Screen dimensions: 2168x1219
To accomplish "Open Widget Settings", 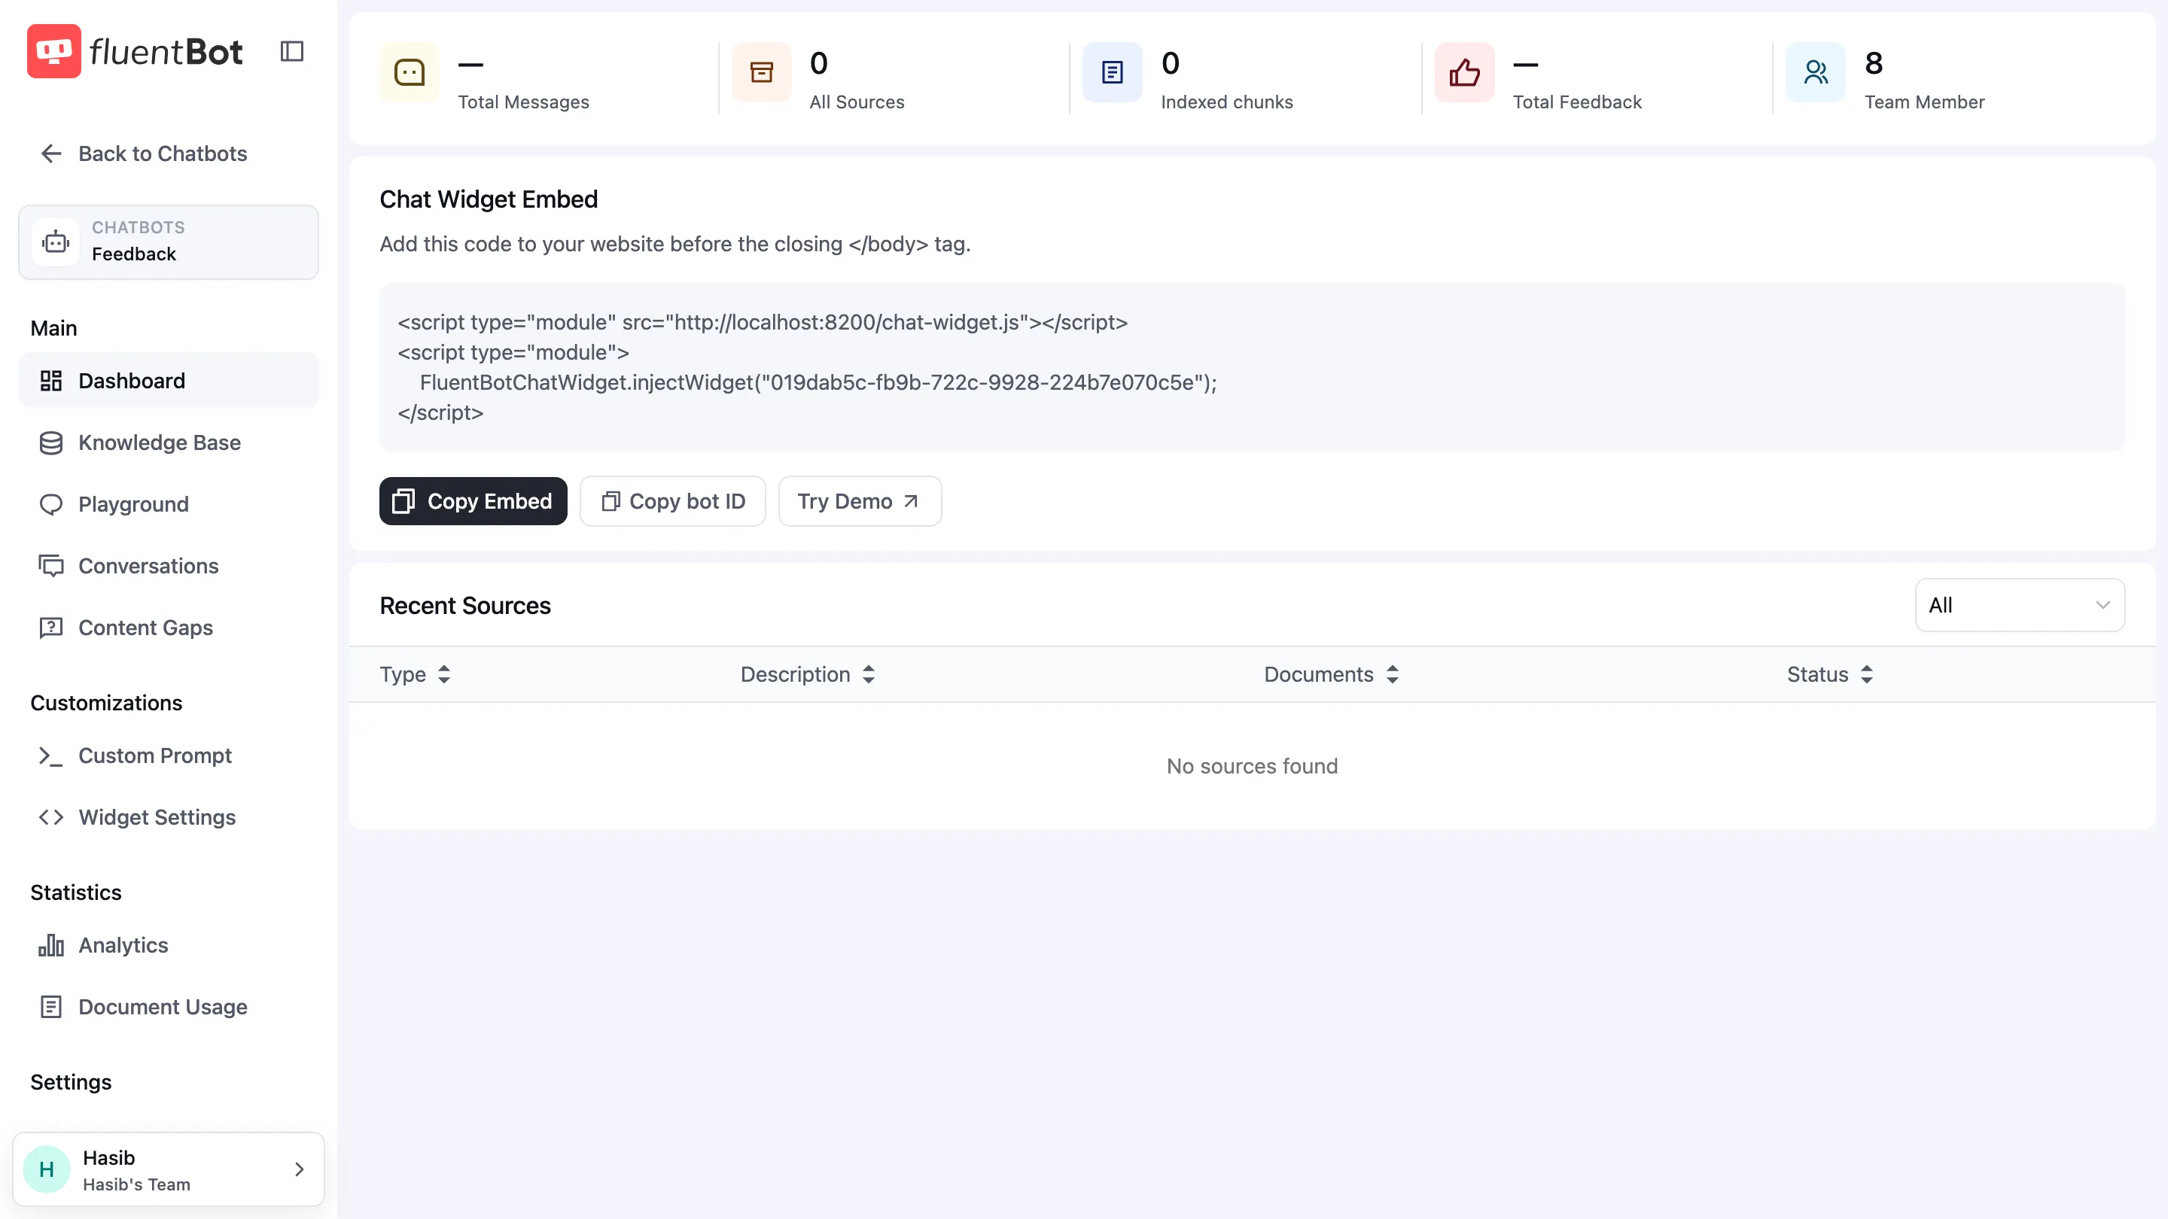I will 169,817.
